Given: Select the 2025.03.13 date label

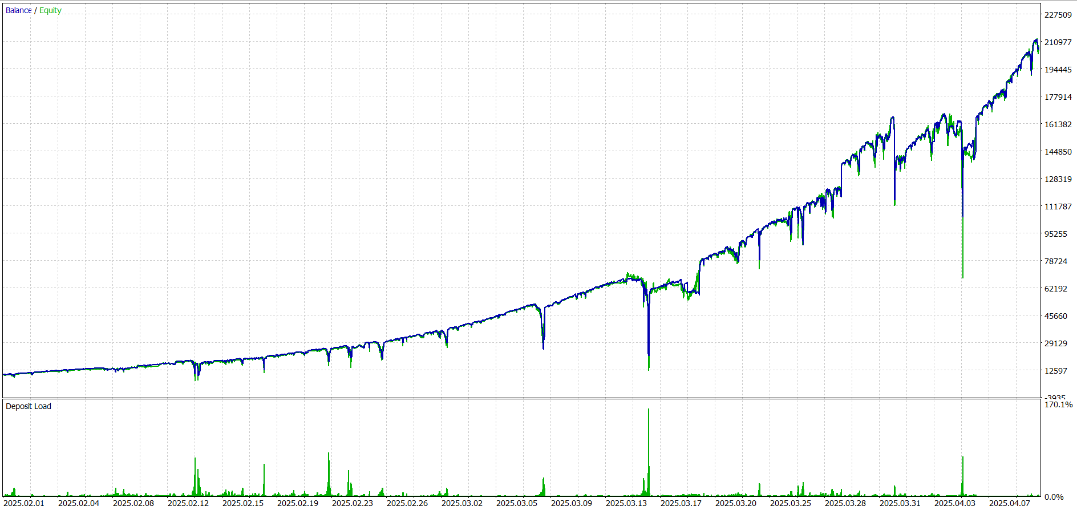Looking at the screenshot, I should [626, 503].
